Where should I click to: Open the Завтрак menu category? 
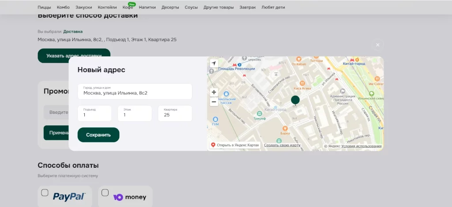[248, 8]
